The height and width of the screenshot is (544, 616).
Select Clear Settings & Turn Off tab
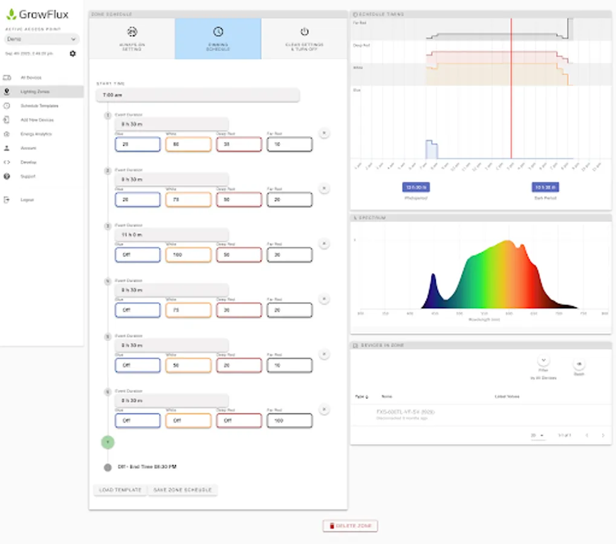[x=305, y=39]
